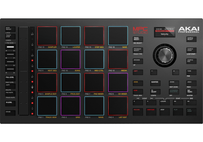Click the BROWSE button

click(138, 61)
